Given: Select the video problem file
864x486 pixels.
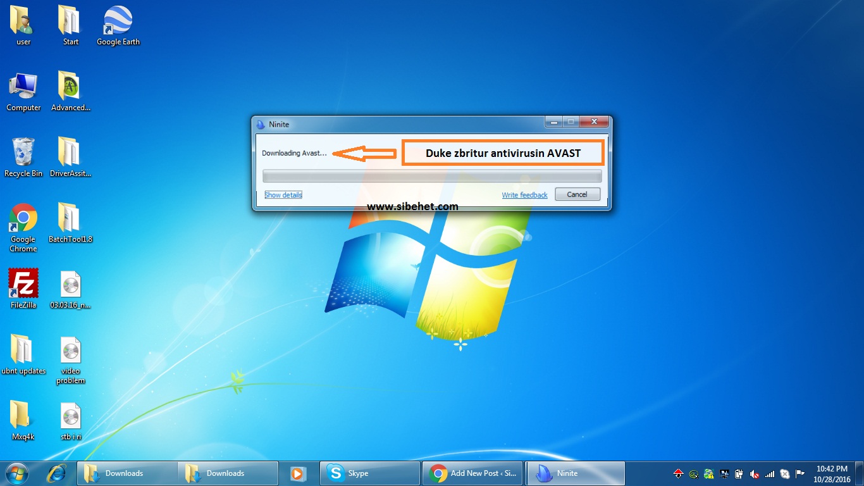Looking at the screenshot, I should pyautogui.click(x=70, y=360).
